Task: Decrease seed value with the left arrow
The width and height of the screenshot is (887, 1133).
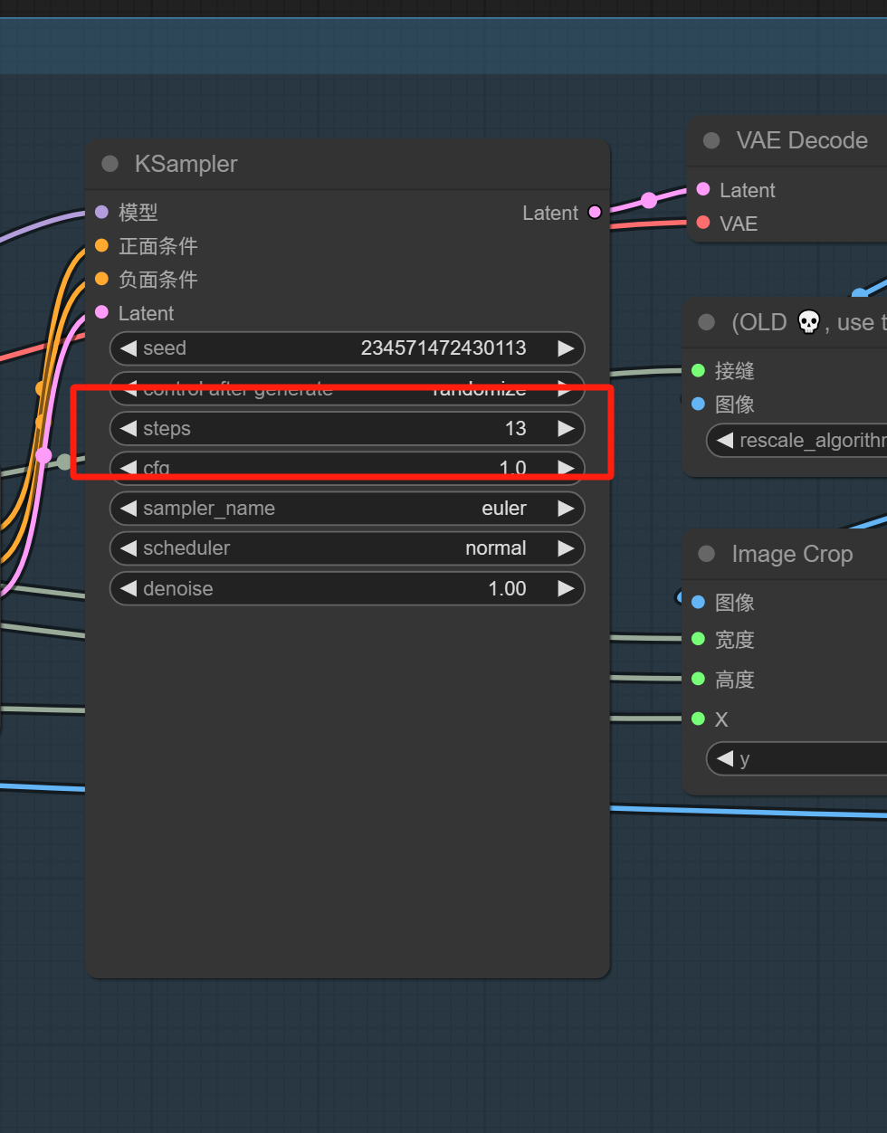Action: [129, 348]
